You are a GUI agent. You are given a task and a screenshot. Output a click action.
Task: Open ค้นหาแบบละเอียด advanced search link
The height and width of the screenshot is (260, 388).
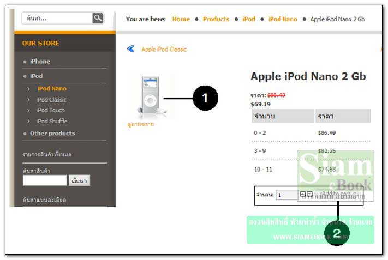(x=44, y=199)
